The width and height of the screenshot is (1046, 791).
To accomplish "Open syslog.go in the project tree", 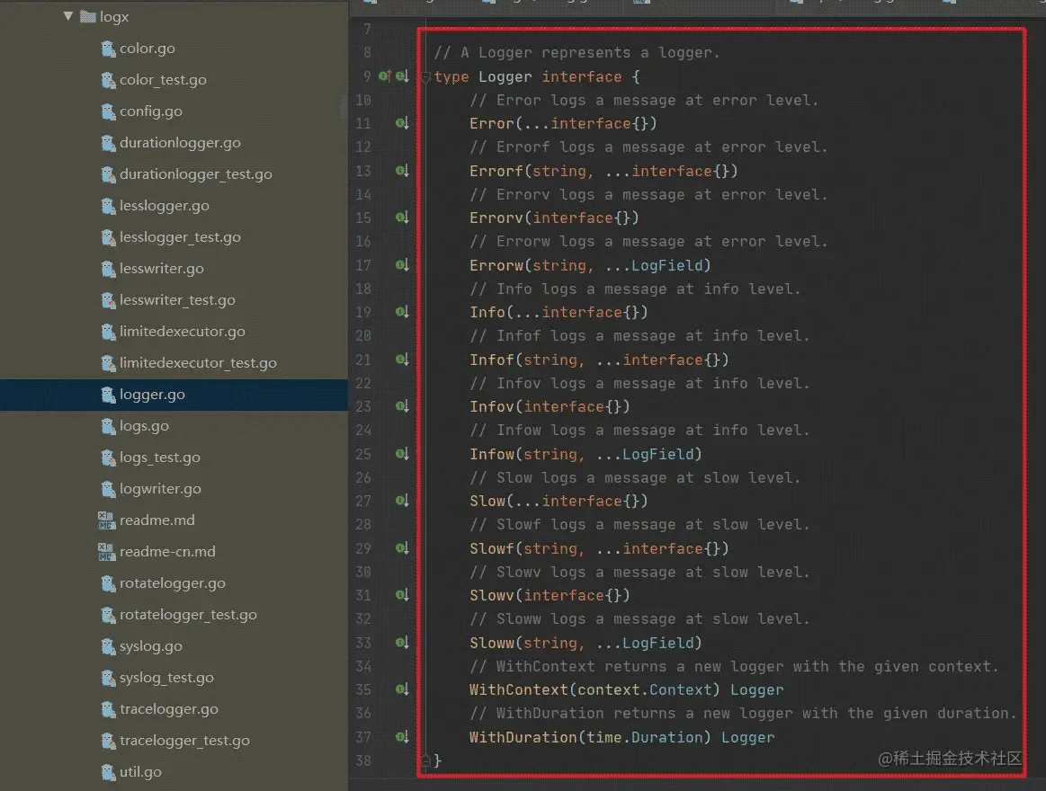I will pyautogui.click(x=150, y=646).
